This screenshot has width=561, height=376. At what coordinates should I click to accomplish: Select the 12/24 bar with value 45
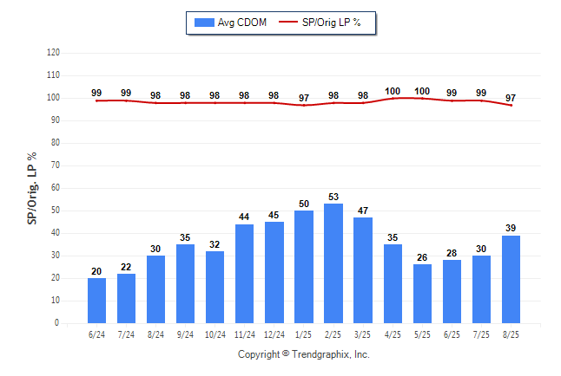click(274, 272)
